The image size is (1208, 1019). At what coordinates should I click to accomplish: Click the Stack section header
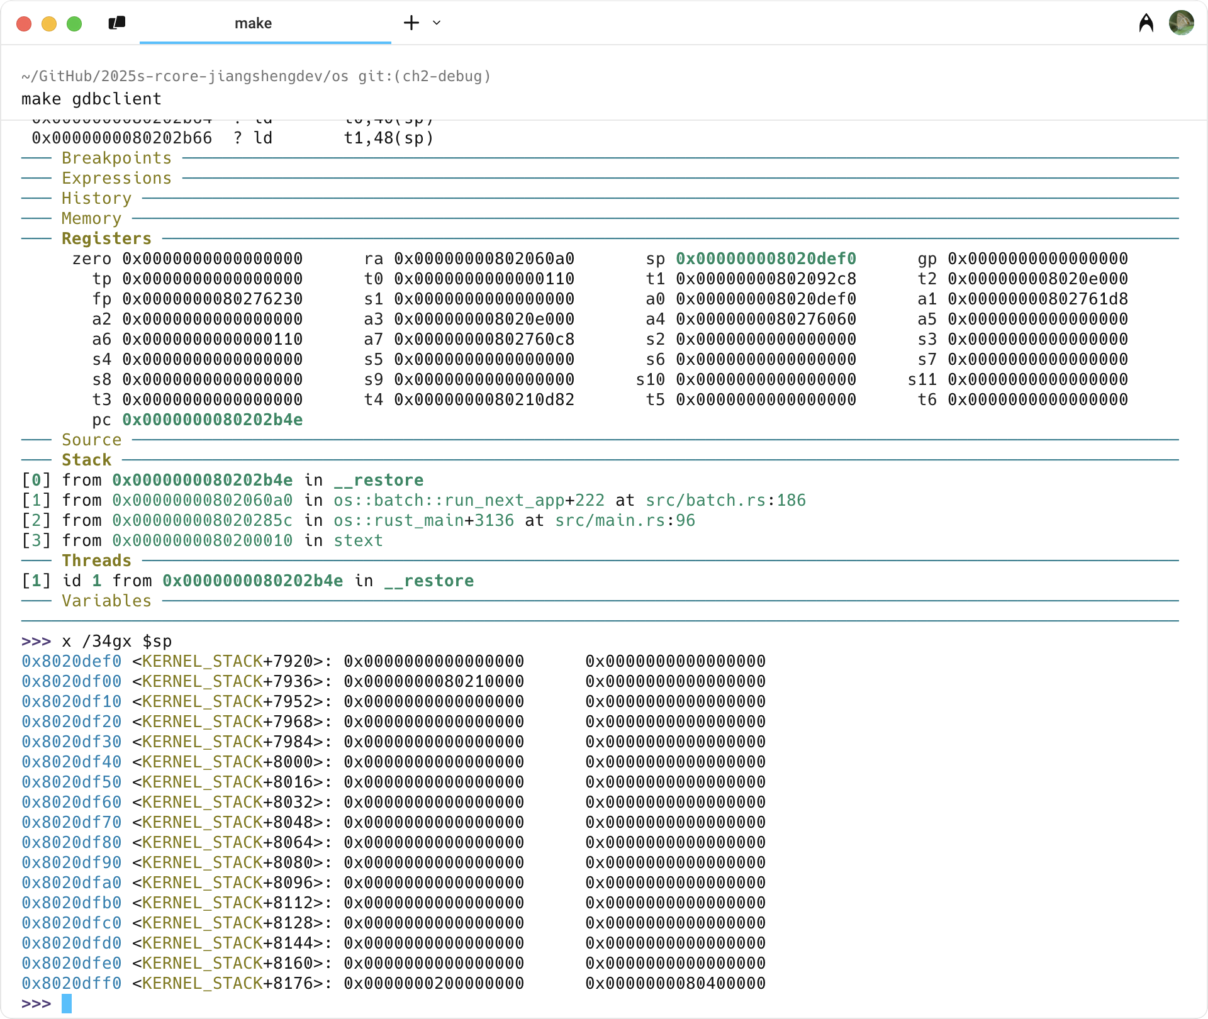(x=86, y=460)
